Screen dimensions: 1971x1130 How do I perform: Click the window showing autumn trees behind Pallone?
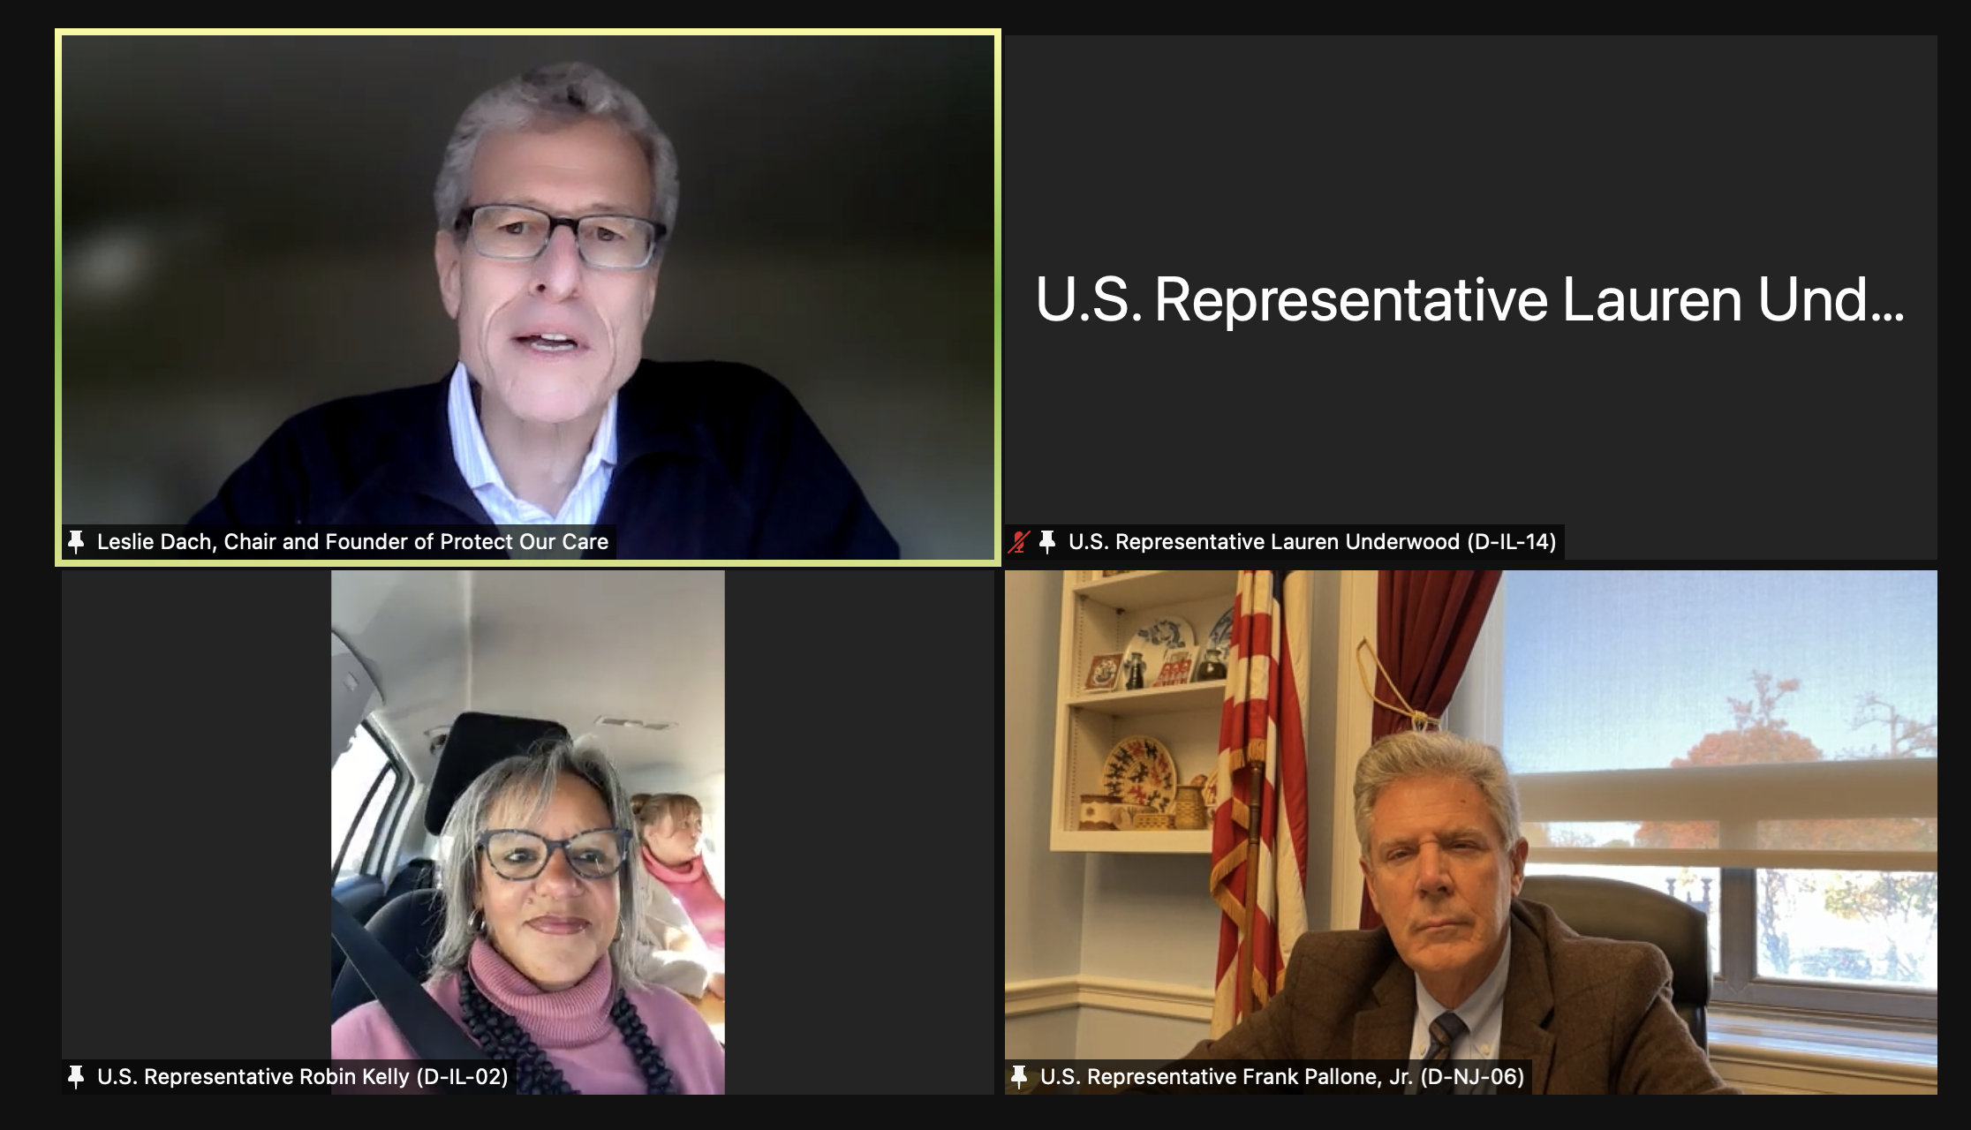click(1722, 795)
